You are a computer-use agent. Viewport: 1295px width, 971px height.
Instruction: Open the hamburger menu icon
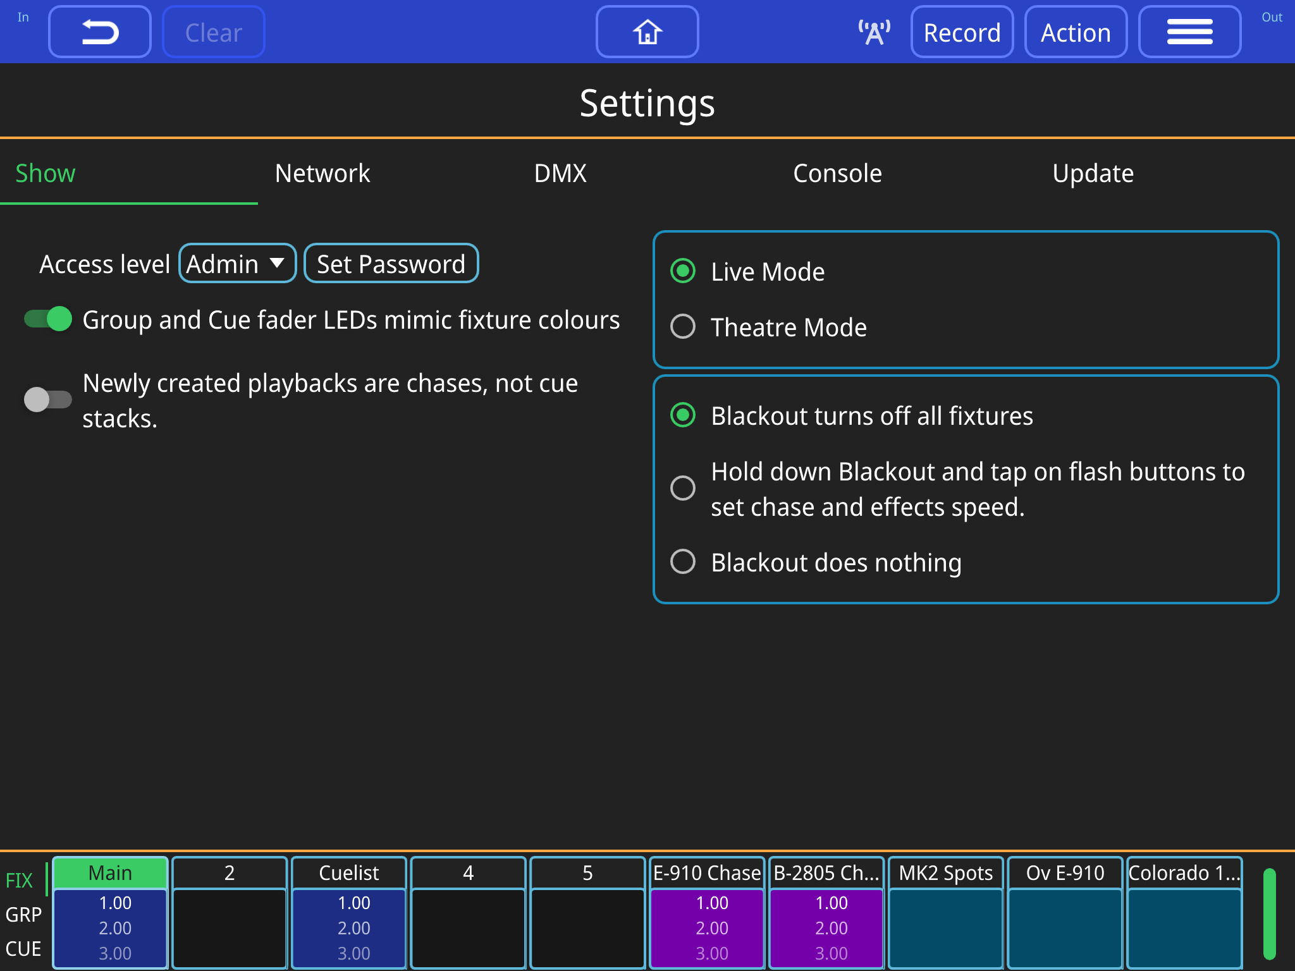(1190, 31)
